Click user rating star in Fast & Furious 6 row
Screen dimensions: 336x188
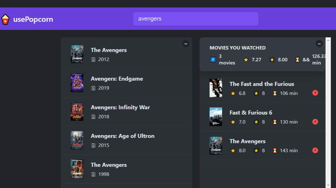[x=256, y=122]
